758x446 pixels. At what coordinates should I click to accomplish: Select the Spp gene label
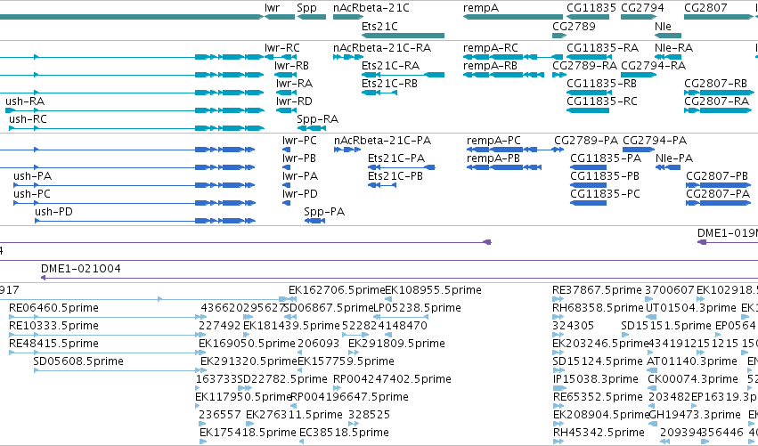[306, 8]
